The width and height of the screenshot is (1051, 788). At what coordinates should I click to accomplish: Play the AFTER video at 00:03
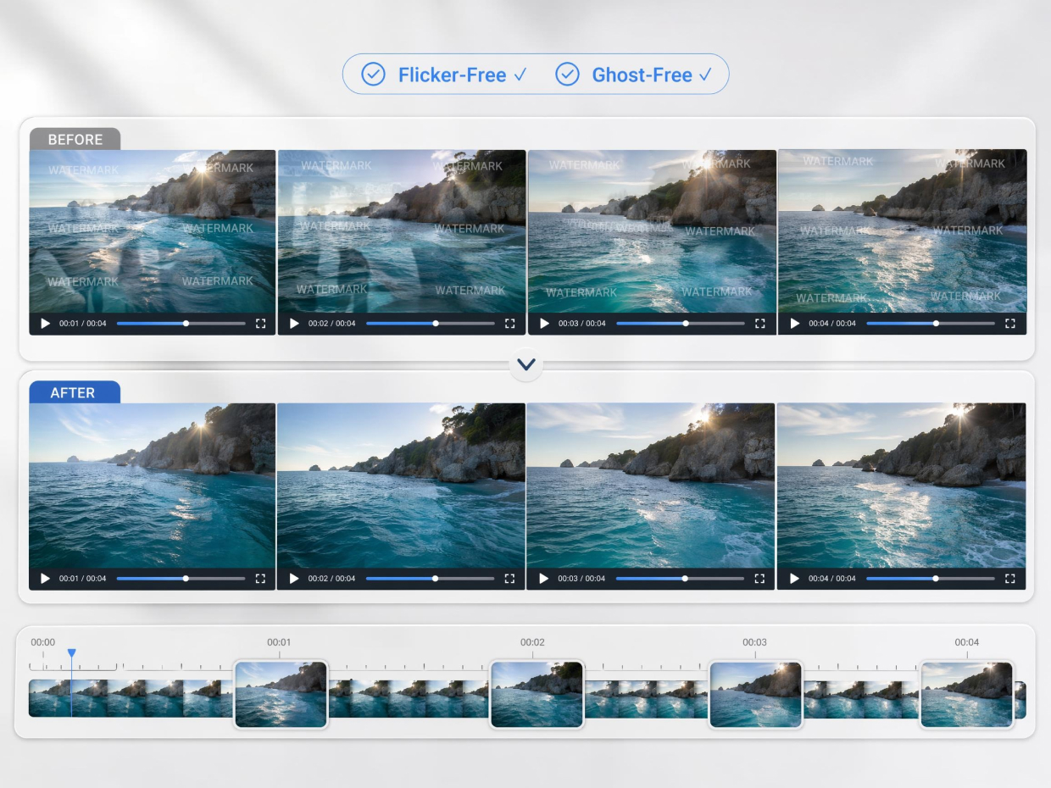[x=544, y=579]
